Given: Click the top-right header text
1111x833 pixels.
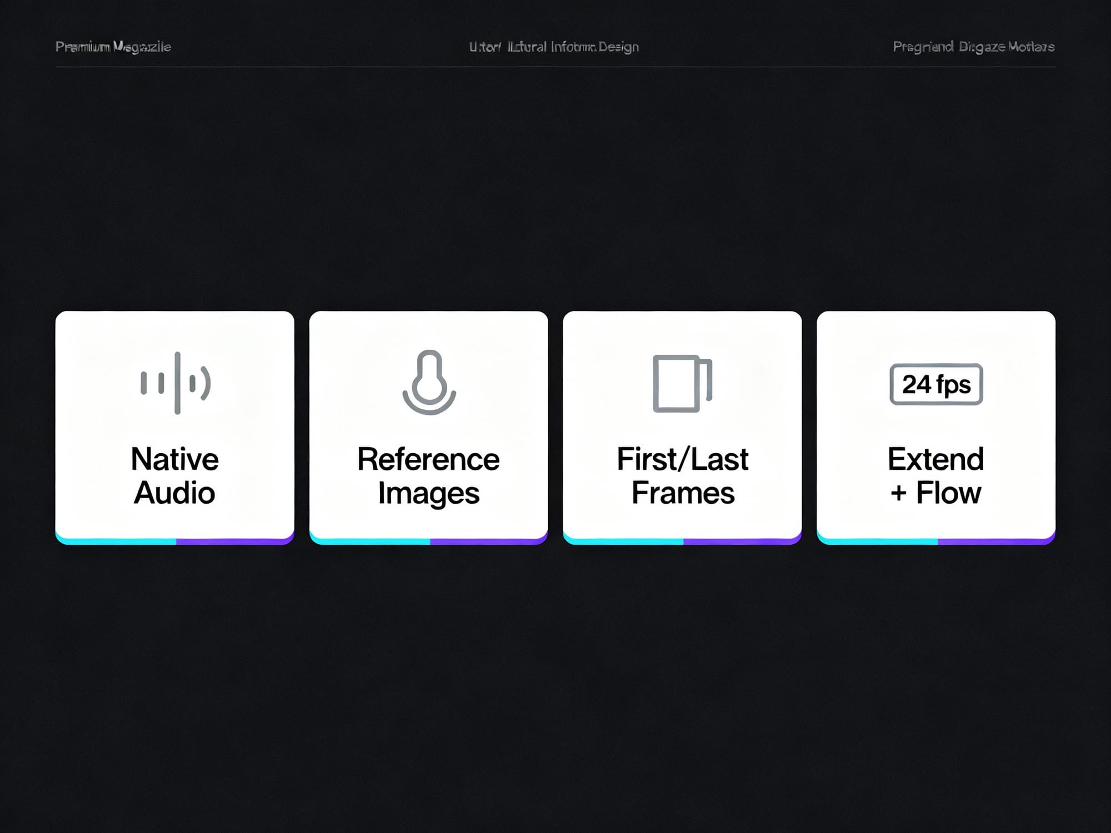Looking at the screenshot, I should pyautogui.click(x=973, y=47).
